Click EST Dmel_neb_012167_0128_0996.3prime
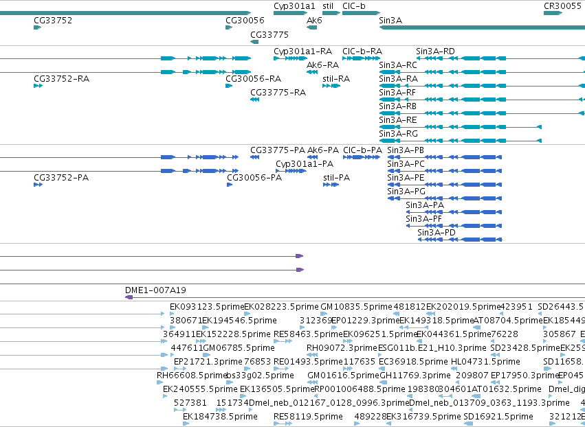This screenshot has width=585, height=427. tap(329, 403)
